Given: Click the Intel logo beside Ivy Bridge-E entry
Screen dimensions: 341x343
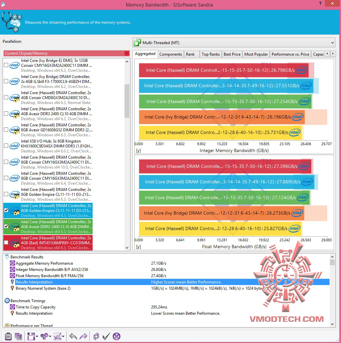Looking at the screenshot, I should pos(14,65).
